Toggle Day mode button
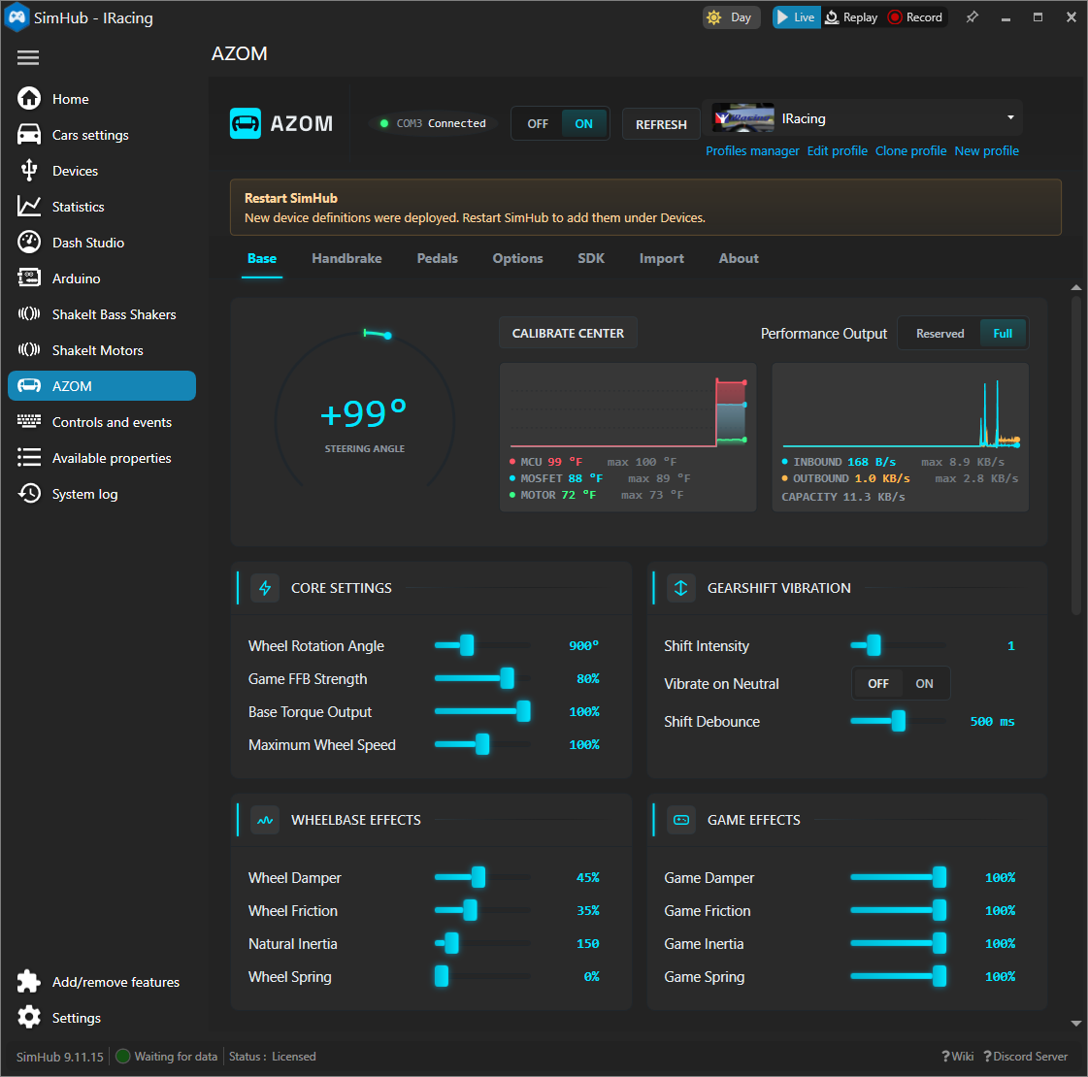 732,17
